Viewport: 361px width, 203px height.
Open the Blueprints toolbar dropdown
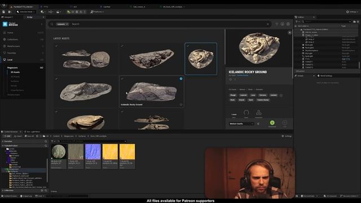click(51, 12)
